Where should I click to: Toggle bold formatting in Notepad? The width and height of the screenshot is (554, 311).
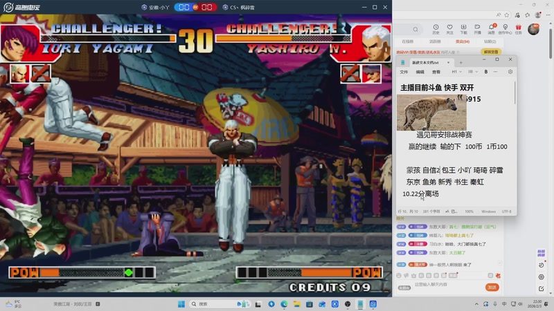pos(486,72)
